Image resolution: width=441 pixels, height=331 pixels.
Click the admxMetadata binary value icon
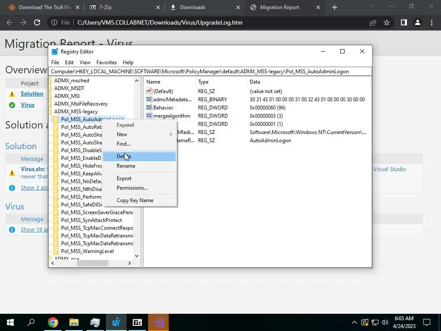(149, 99)
